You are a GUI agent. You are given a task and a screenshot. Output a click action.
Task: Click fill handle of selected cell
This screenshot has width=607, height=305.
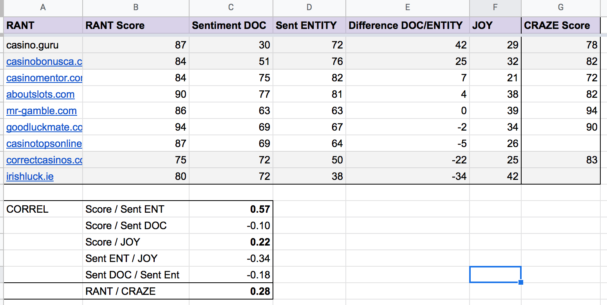point(520,282)
